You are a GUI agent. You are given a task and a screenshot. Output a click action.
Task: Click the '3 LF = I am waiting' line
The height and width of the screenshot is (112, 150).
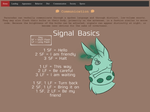[x=55, y=75]
